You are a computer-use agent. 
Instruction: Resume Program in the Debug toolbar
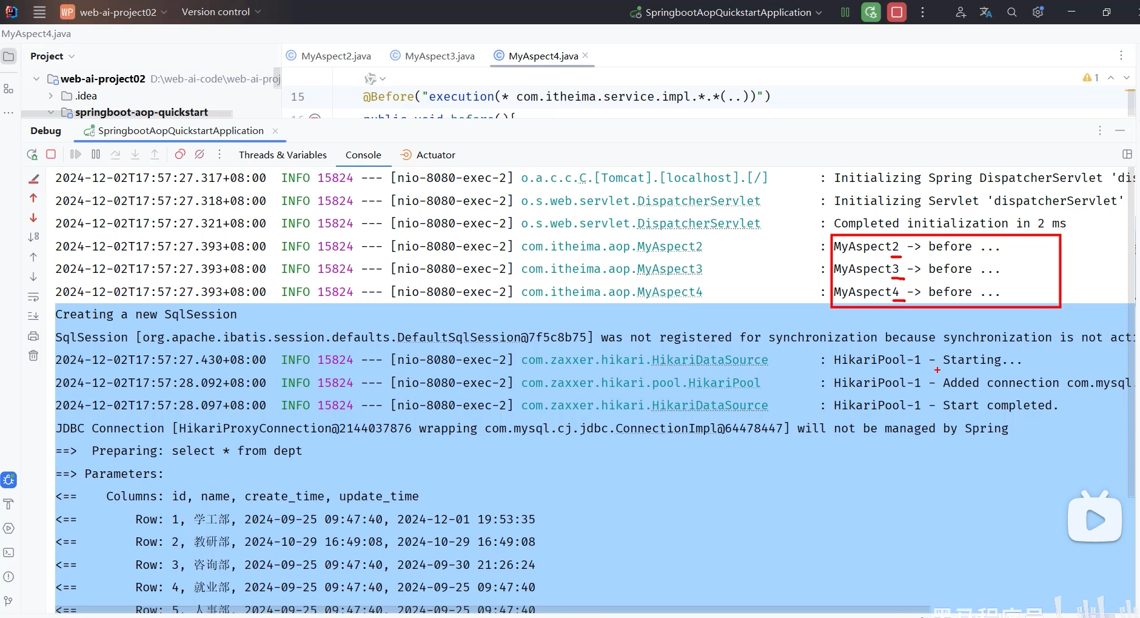tap(76, 155)
